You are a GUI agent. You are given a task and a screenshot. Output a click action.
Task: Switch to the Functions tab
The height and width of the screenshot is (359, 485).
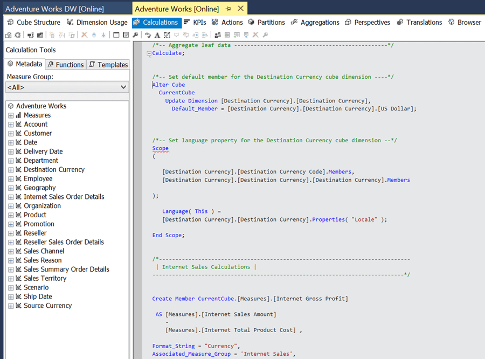pos(65,65)
